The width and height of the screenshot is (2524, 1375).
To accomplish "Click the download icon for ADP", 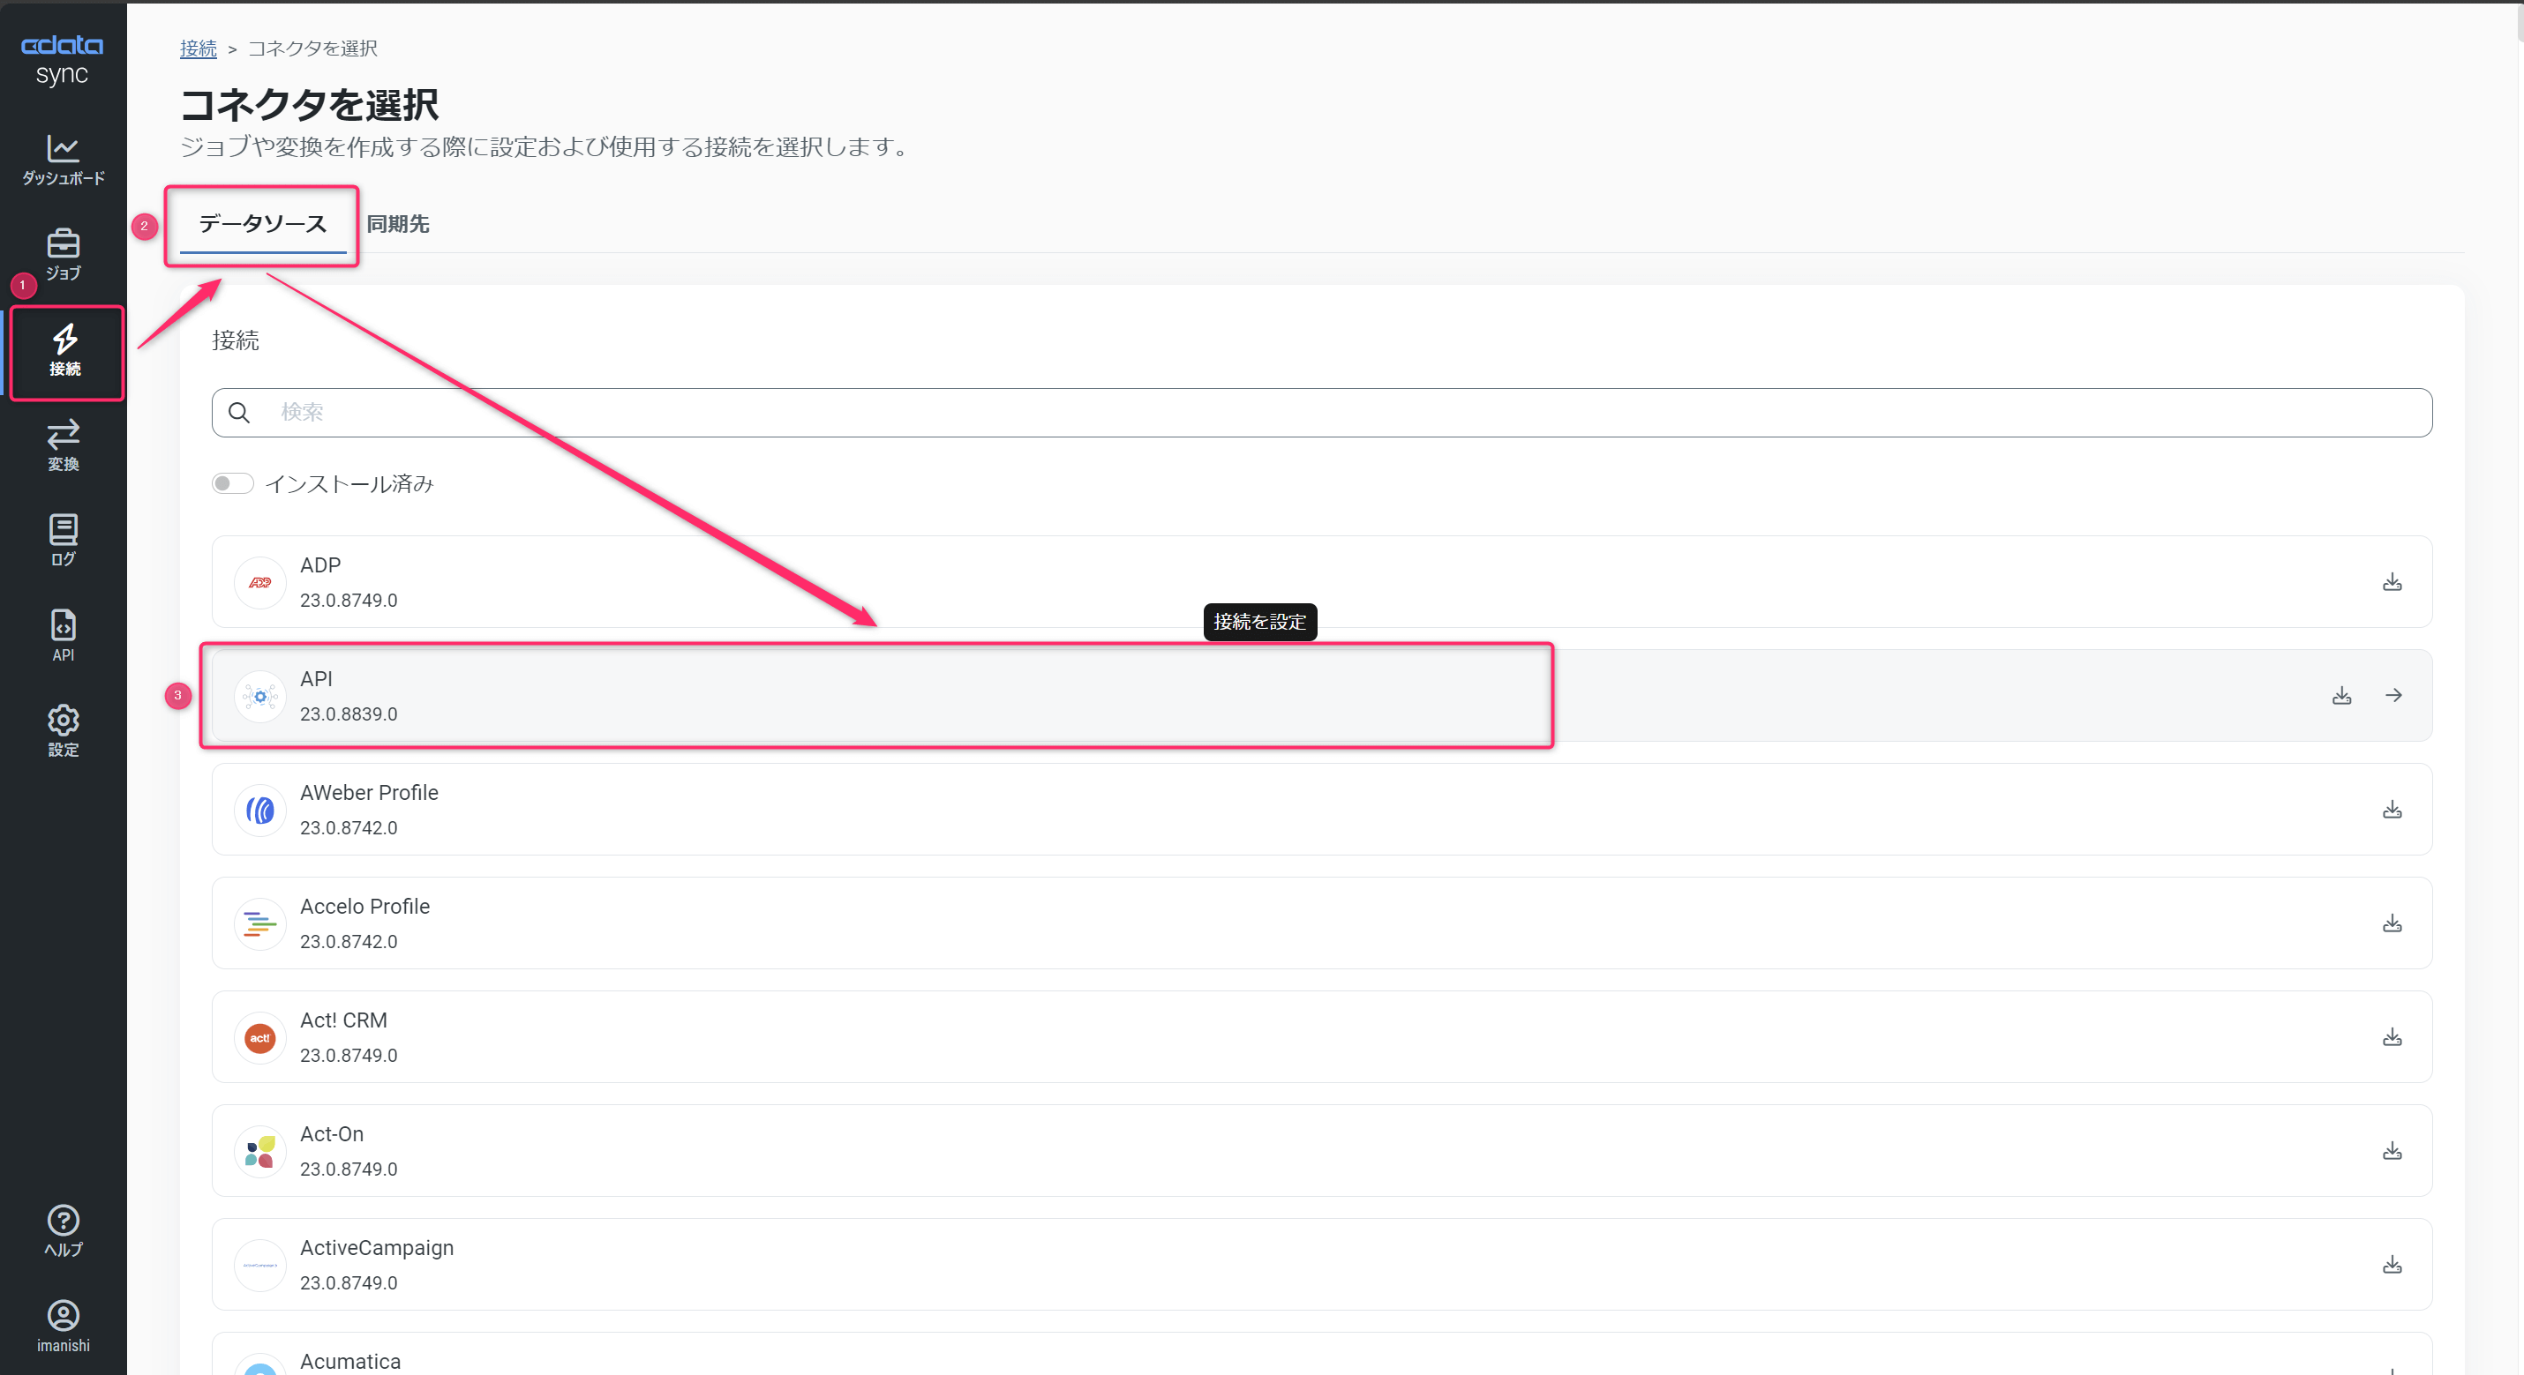I will pos(2392,582).
